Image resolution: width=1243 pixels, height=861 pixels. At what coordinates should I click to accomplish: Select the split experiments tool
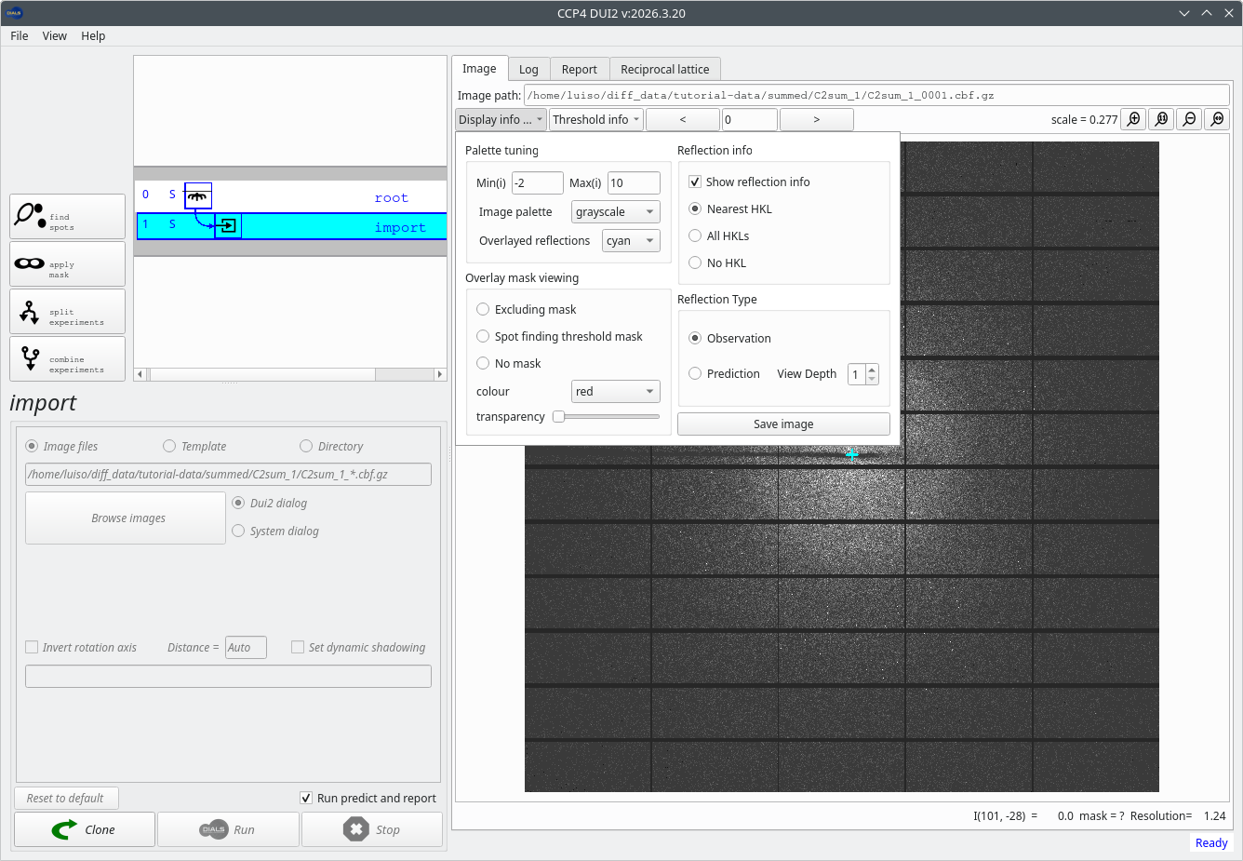pos(67,311)
